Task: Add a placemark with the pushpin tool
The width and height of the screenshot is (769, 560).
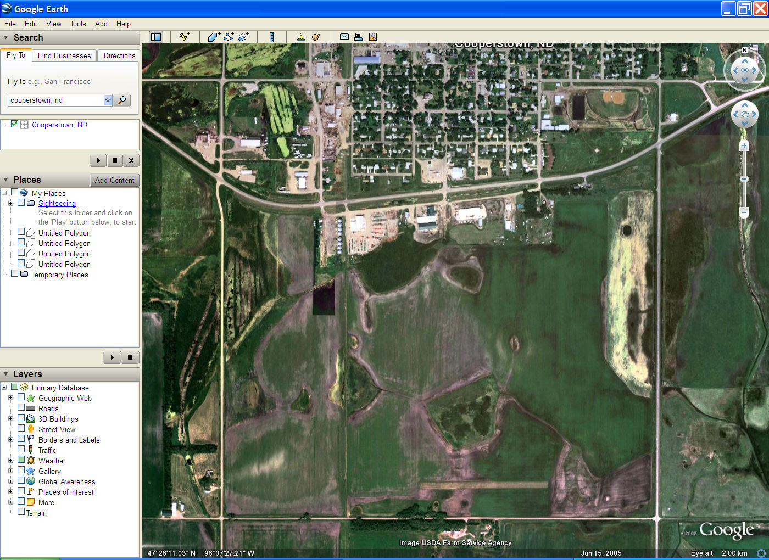Action: pyautogui.click(x=185, y=37)
